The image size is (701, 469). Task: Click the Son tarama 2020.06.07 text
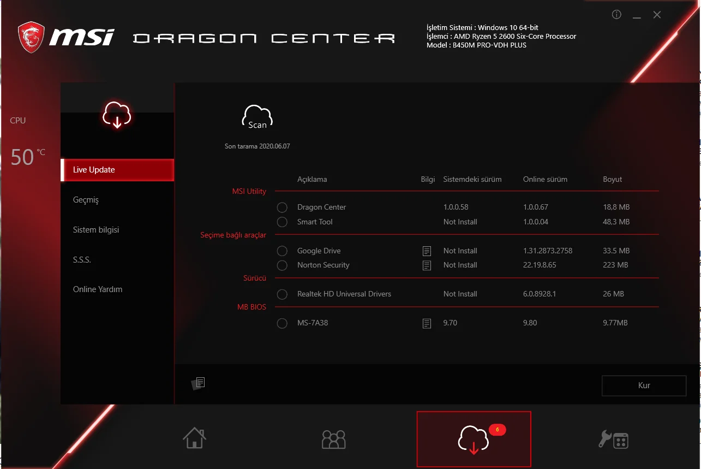(x=257, y=147)
